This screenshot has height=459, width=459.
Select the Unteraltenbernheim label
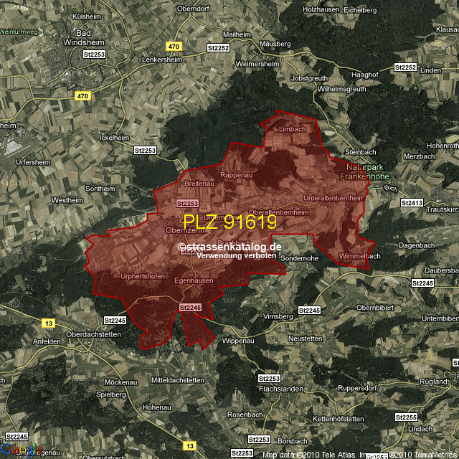pyautogui.click(x=333, y=197)
